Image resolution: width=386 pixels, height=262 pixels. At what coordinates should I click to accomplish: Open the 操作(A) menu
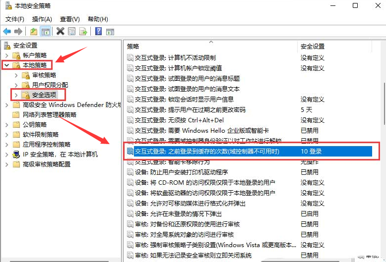[x=42, y=19]
